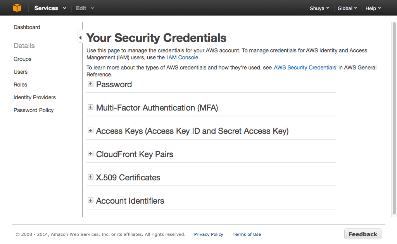Image resolution: width=397 pixels, height=244 pixels.
Task: Expand Account Identifiers plus icon
Action: click(91, 201)
